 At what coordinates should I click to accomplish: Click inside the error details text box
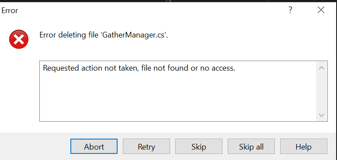click(x=178, y=91)
